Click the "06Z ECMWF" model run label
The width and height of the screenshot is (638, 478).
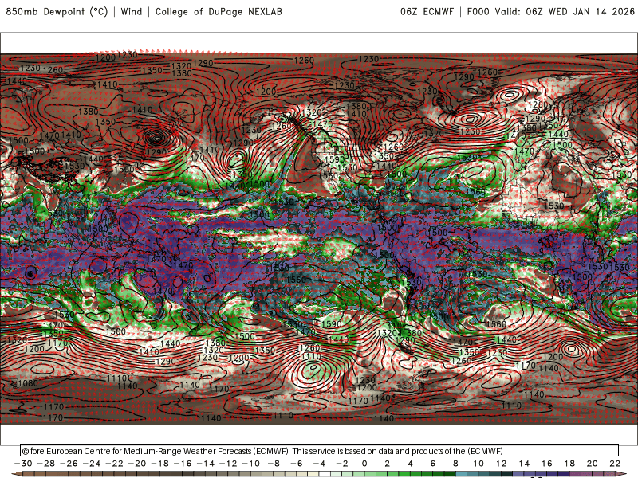(427, 11)
